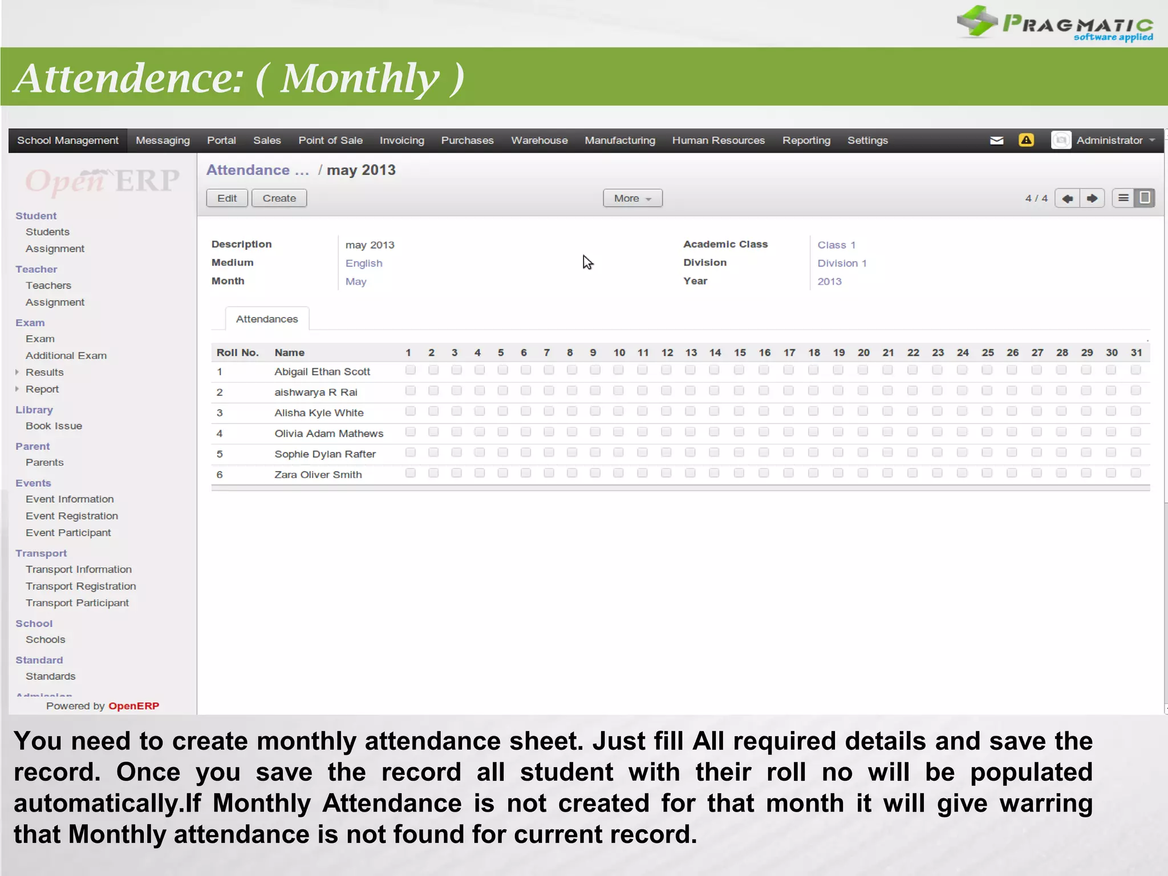1168x876 pixels.
Task: Open the 2013 year link
Action: (829, 282)
